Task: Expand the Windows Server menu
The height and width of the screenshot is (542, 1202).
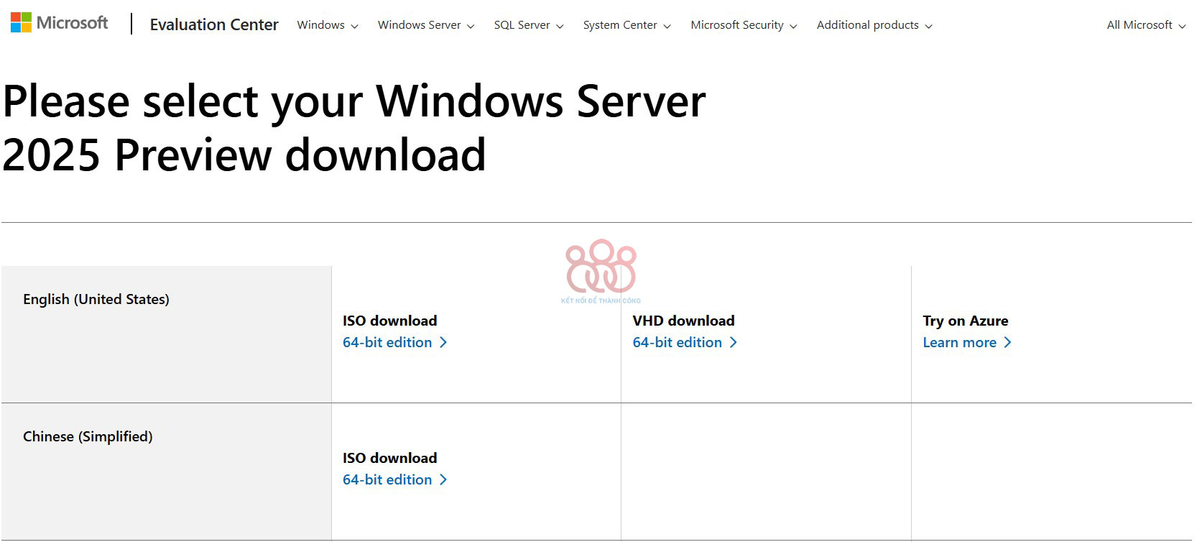Action: tap(426, 25)
